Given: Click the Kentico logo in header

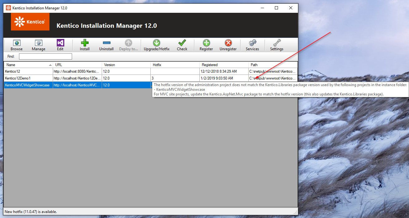Looking at the screenshot, I should pyautogui.click(x=30, y=22).
